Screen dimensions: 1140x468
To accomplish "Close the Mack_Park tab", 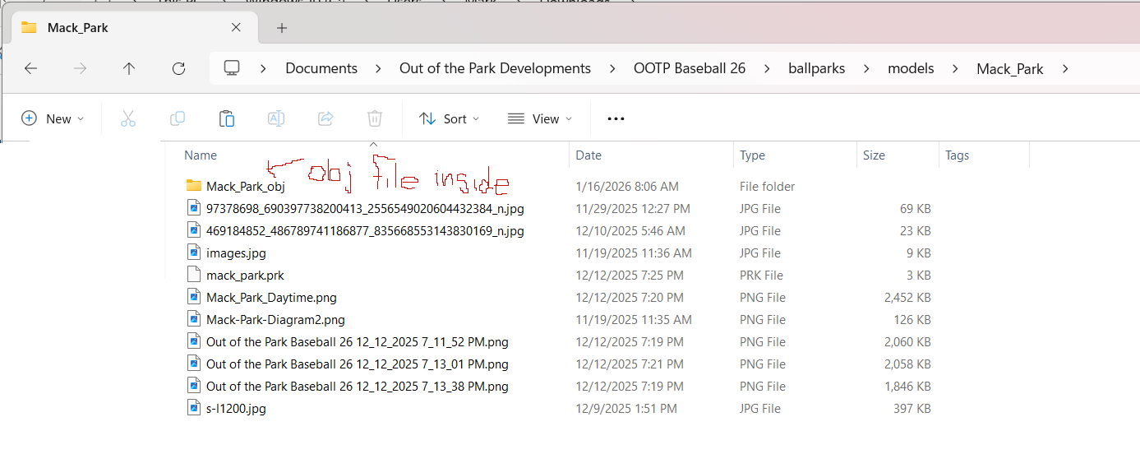I will pyautogui.click(x=236, y=27).
